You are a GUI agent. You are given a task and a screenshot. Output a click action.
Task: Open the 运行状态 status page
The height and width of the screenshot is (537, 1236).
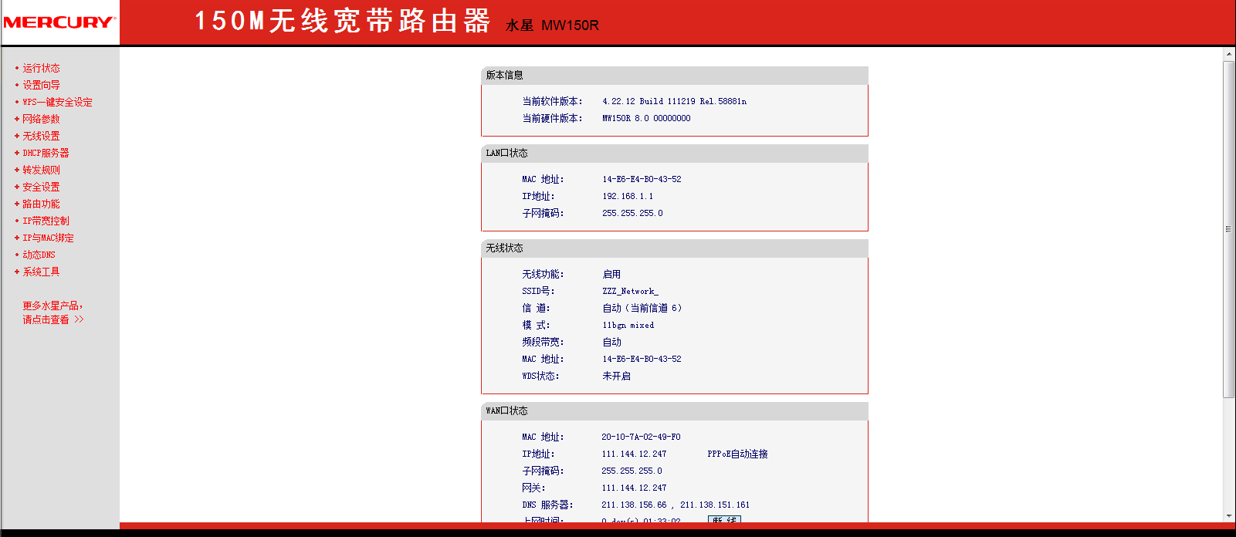coord(41,68)
